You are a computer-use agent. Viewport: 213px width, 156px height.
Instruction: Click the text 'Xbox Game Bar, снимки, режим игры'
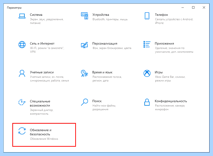[x=170, y=79]
